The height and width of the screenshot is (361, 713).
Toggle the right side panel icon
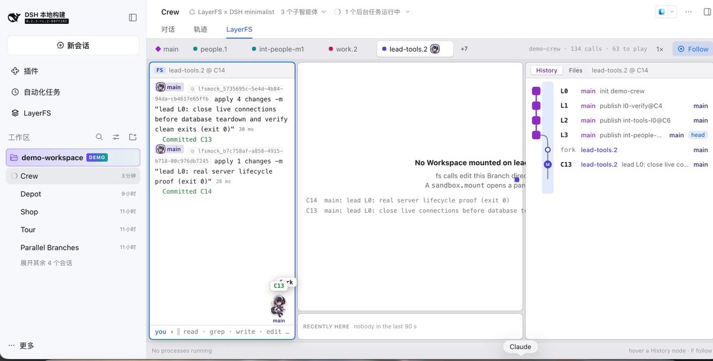[707, 12]
